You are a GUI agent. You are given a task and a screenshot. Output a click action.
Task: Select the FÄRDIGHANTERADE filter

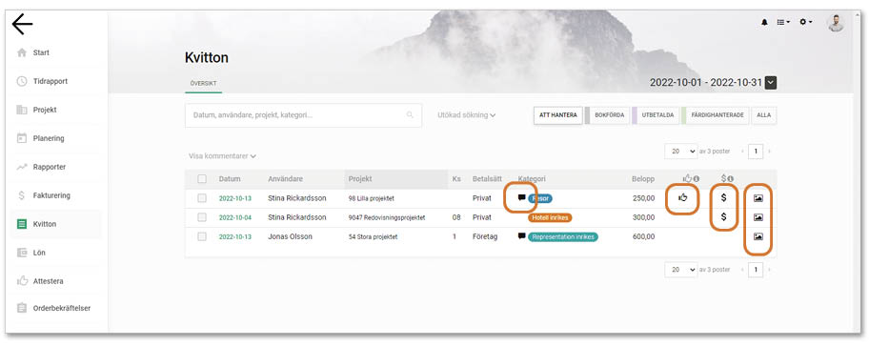(x=717, y=115)
